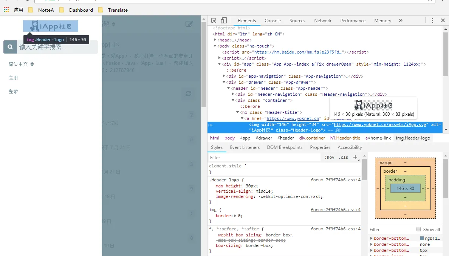Select h1.Header-title in breadcrumb bar
Viewport: 449px width, 256px height.
[345, 138]
